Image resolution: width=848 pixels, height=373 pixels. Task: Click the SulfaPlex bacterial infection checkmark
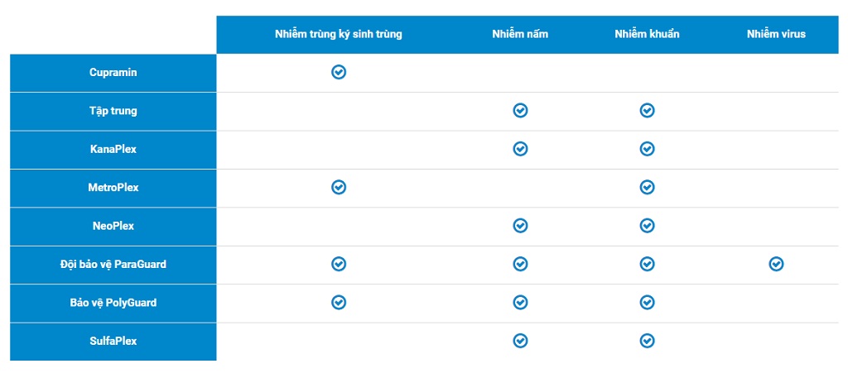(647, 341)
